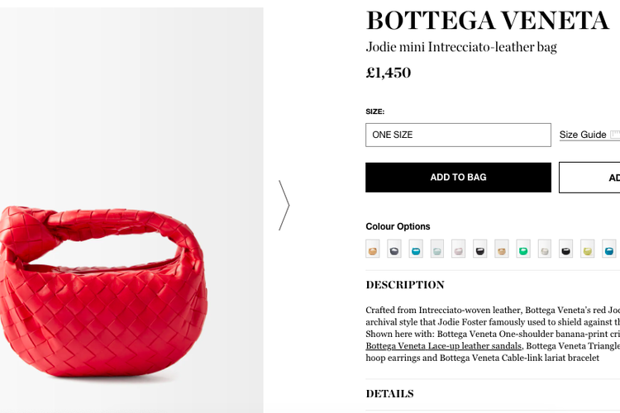
Task: Click the white button beside Add to Bag
Action: point(590,178)
